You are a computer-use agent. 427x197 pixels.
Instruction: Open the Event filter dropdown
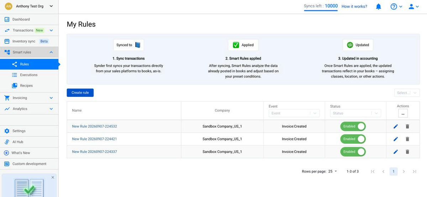(x=294, y=113)
